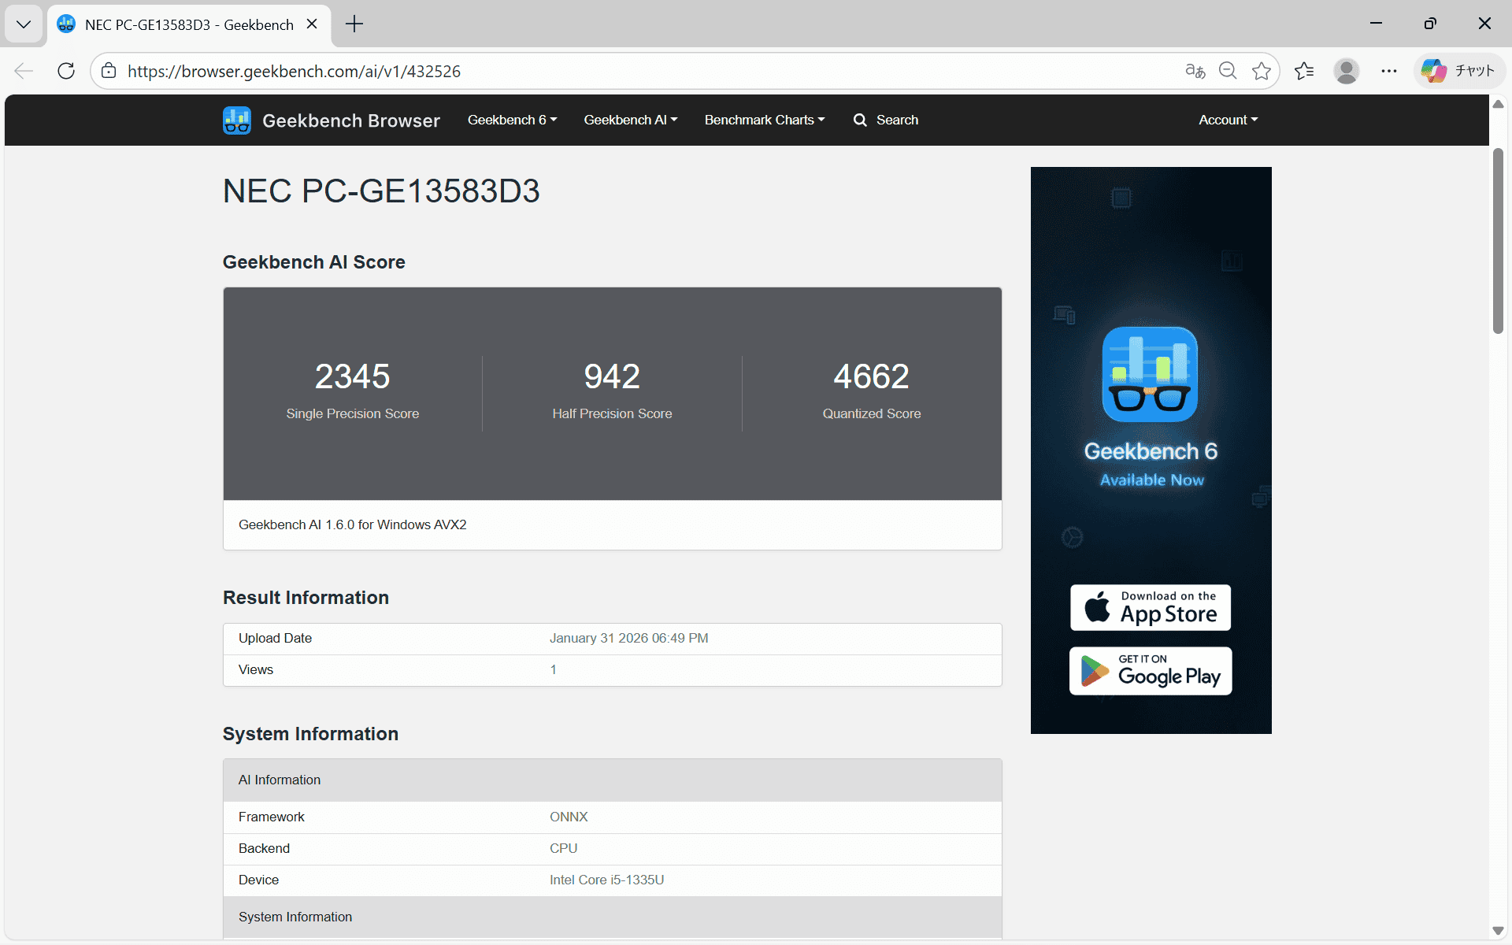Screen dimensions: 1512x945
Task: Open the favorites list icon
Action: (1304, 71)
